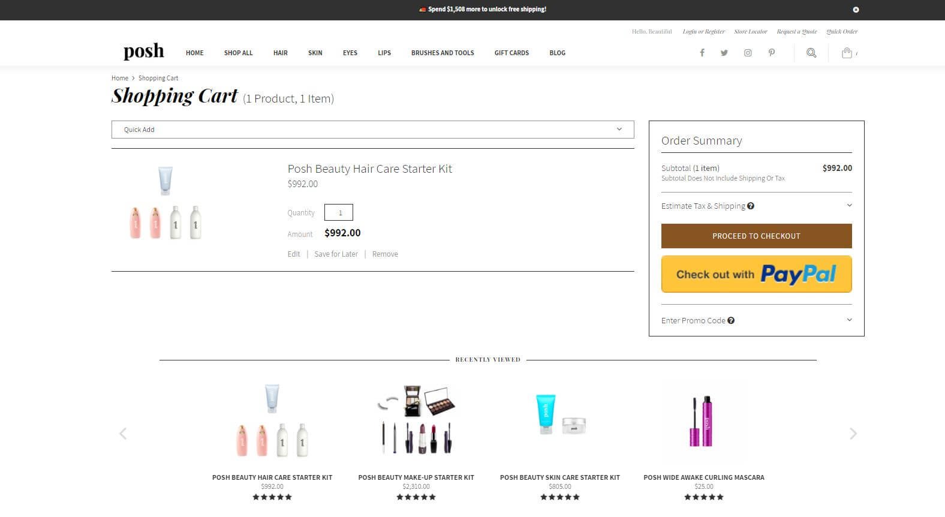This screenshot has height=517, width=945.
Task: Open the SKIN menu
Action: tap(315, 53)
